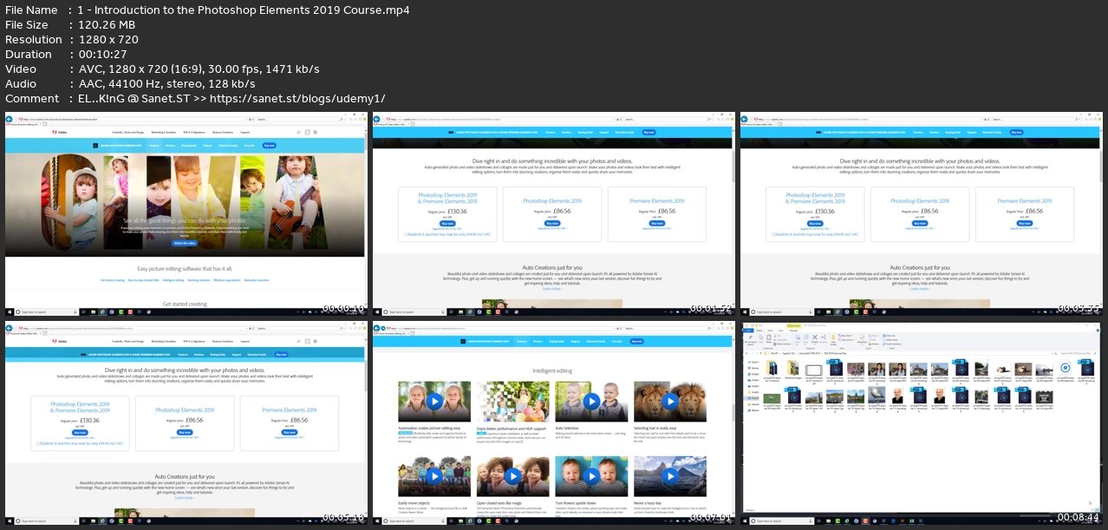Play the Open closed eyes like magic video
The image size is (1108, 530).
513,476
